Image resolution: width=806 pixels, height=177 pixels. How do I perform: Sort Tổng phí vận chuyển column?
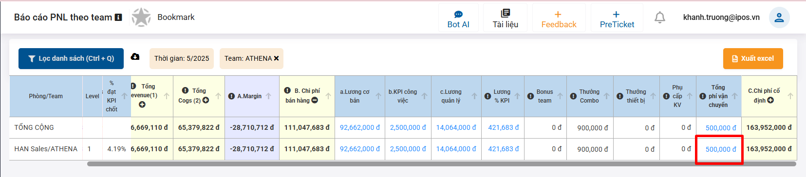click(x=735, y=96)
